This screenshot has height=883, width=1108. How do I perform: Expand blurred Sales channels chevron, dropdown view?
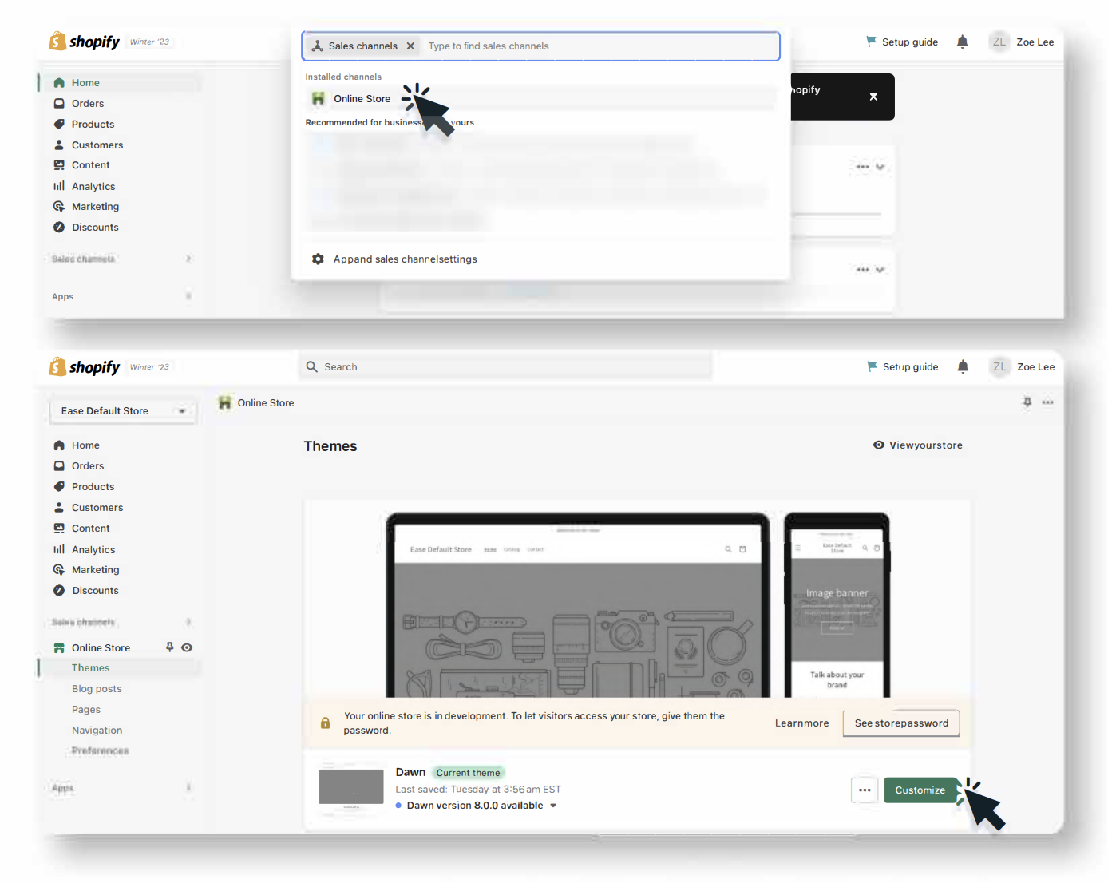point(188,259)
